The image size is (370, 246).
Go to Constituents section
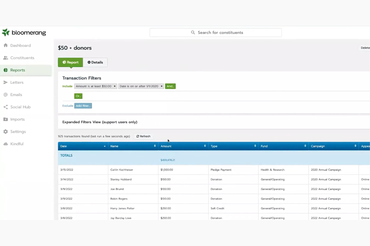tap(22, 58)
